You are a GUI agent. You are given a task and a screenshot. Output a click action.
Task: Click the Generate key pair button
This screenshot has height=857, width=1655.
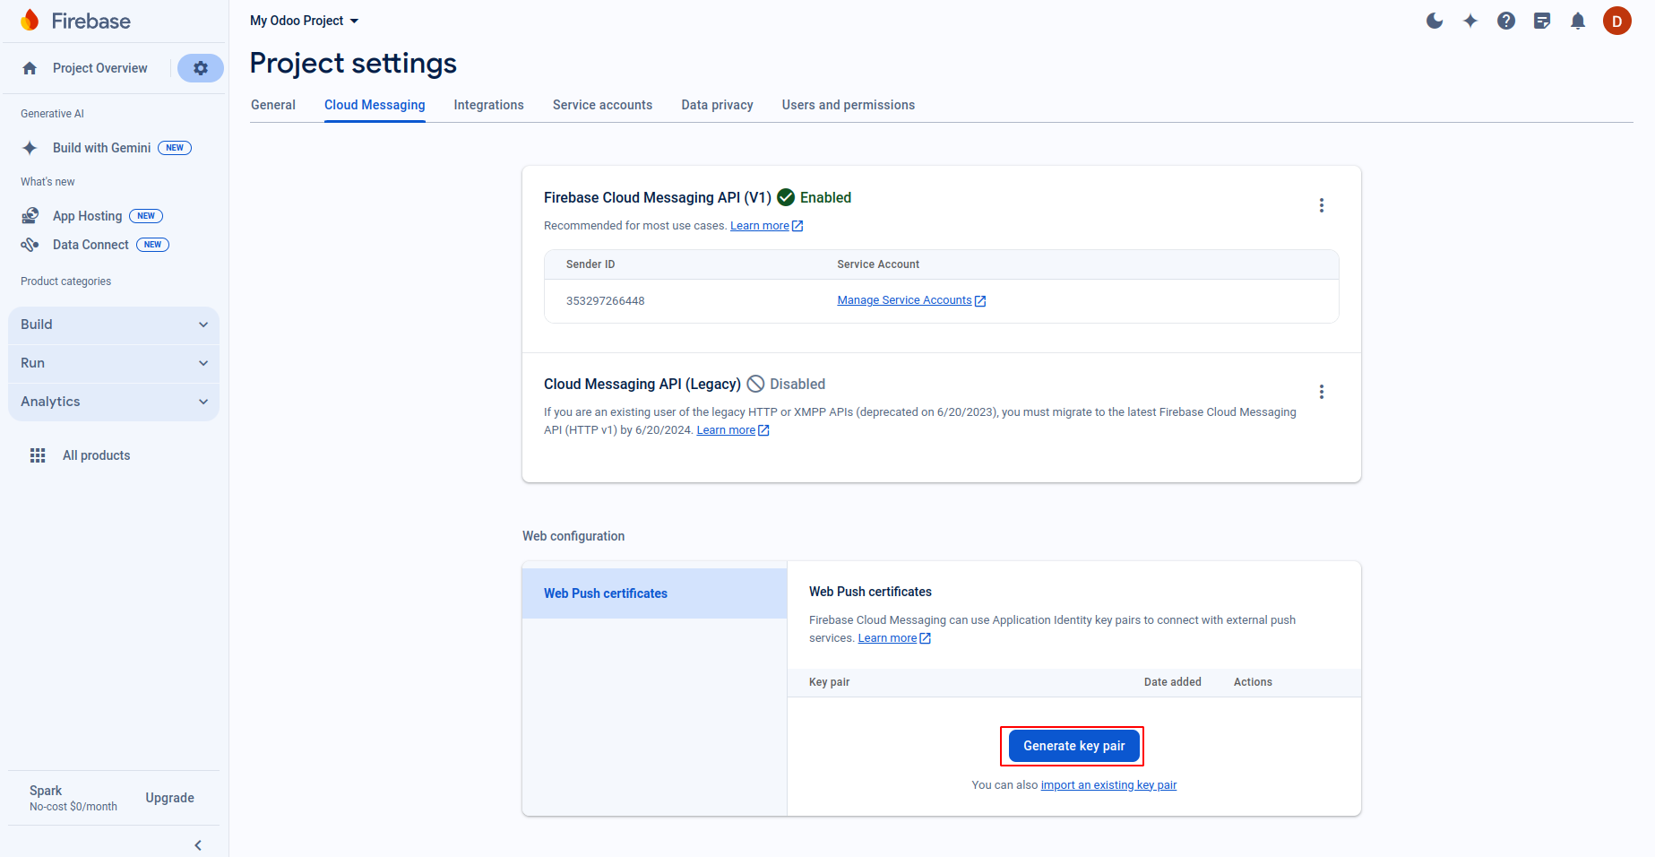[x=1073, y=746]
